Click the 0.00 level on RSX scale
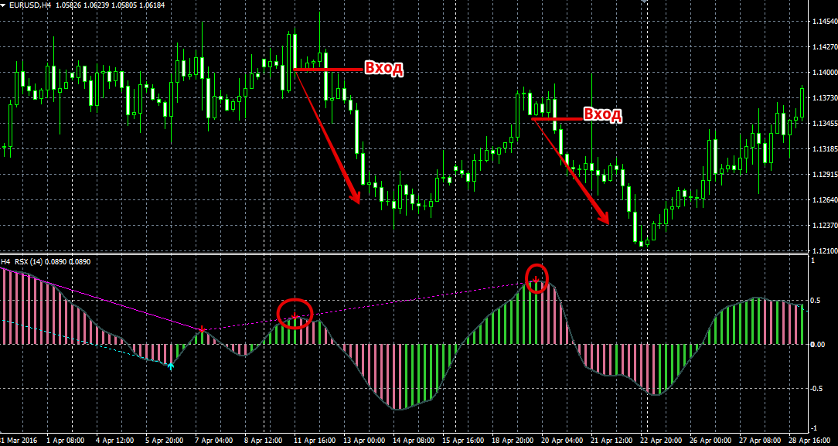838x446 pixels. (x=821, y=344)
